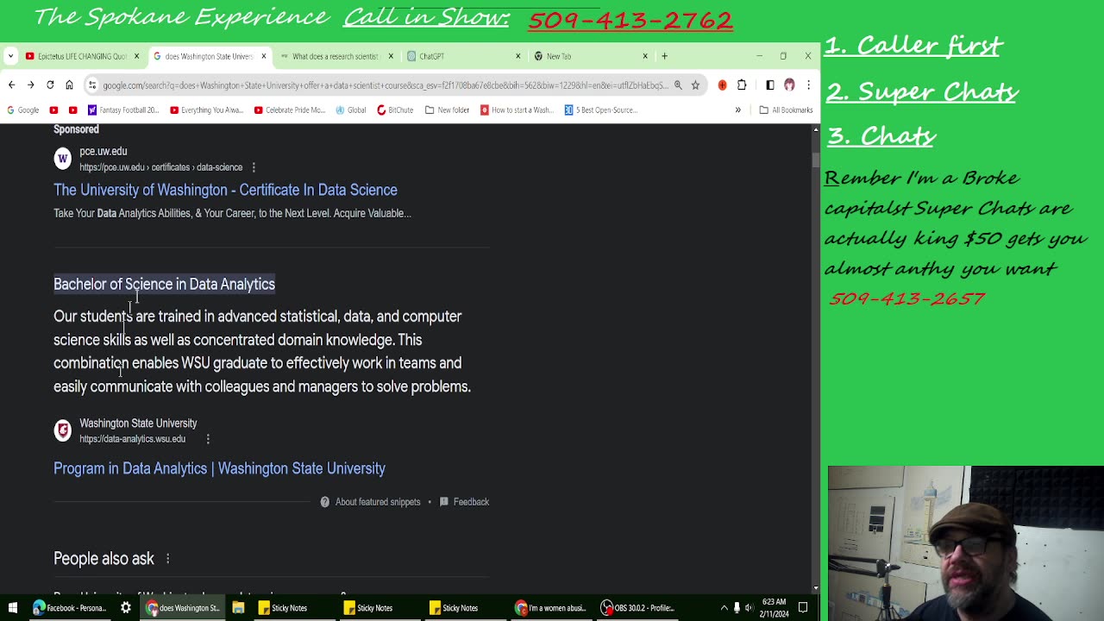This screenshot has width=1104, height=621.
Task: Click the Feedback link under snippet
Action: (464, 502)
